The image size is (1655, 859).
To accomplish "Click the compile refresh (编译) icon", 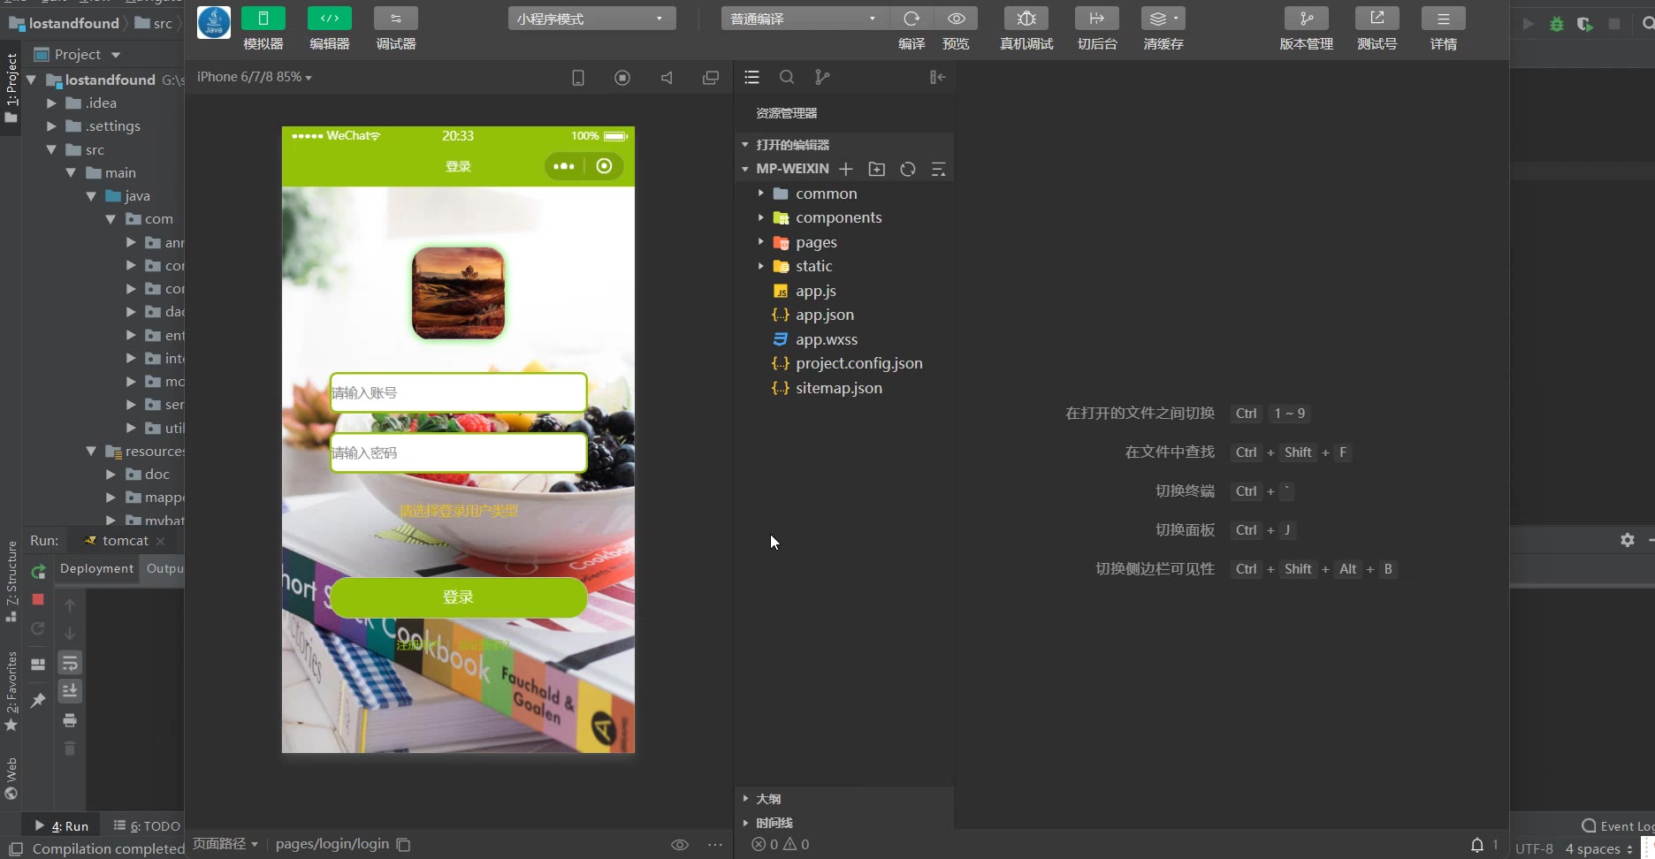I will pos(911,19).
